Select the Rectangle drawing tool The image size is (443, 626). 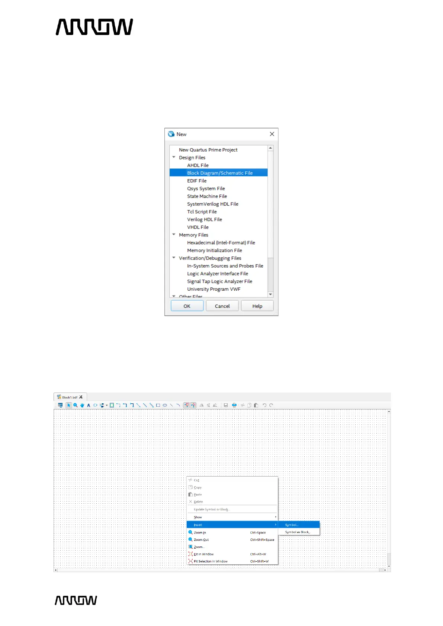tap(158, 405)
